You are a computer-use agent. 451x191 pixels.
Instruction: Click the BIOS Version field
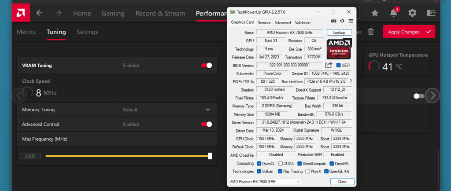pos(290,65)
